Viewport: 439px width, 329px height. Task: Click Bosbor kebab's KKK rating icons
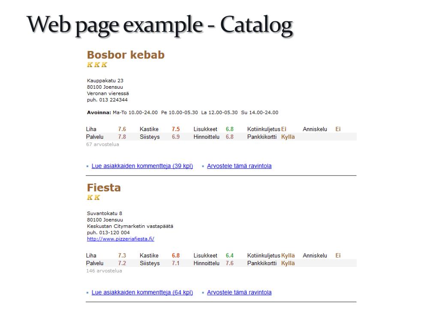click(x=97, y=65)
